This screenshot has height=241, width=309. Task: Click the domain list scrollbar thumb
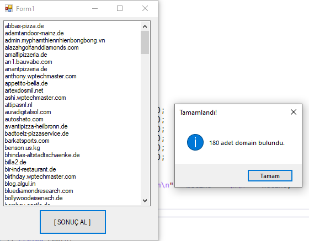click(x=145, y=42)
